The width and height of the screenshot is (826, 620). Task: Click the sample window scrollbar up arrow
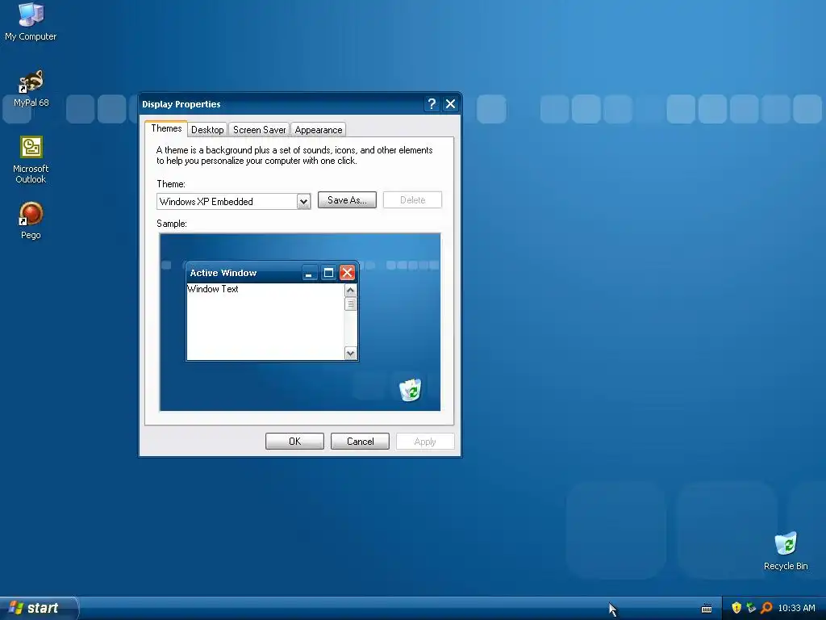(350, 291)
